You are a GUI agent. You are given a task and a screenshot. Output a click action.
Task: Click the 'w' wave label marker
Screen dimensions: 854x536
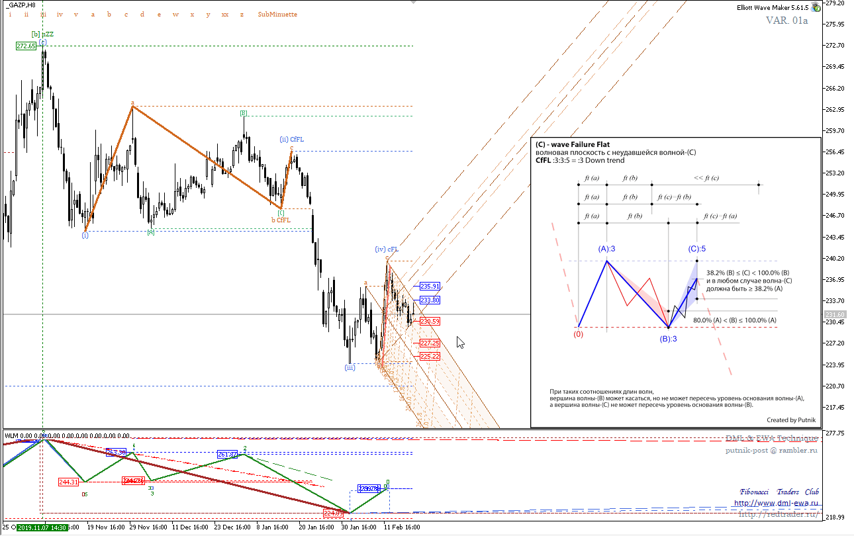175,14
